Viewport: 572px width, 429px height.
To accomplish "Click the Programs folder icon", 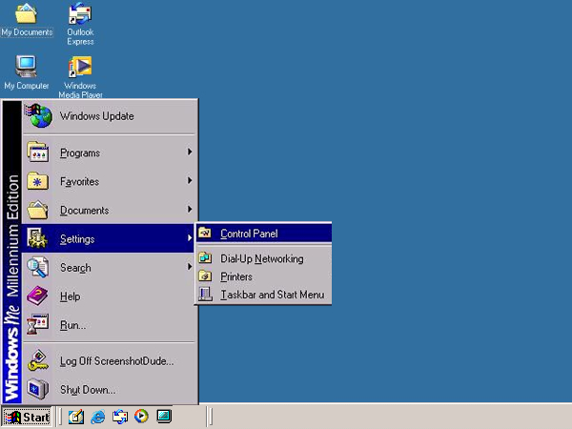I will point(37,153).
